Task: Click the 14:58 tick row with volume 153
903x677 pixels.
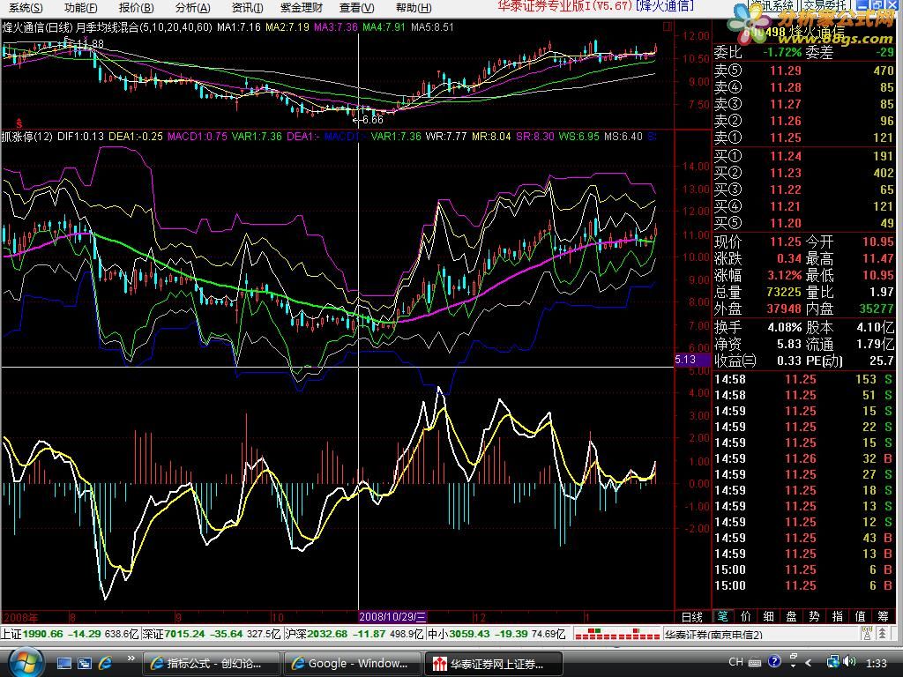Action: pyautogui.click(x=803, y=379)
